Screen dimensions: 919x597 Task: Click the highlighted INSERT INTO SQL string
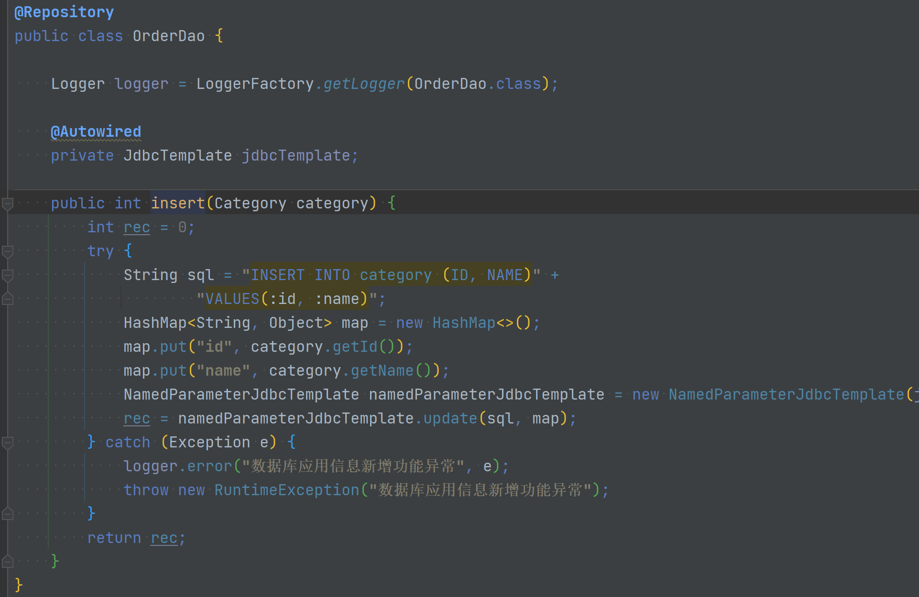(x=391, y=275)
